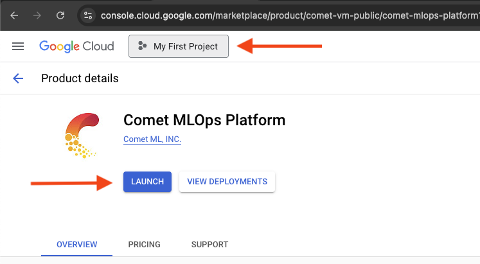This screenshot has height=264, width=480.
Task: Click the browser back arrow
Action: tap(13, 14)
